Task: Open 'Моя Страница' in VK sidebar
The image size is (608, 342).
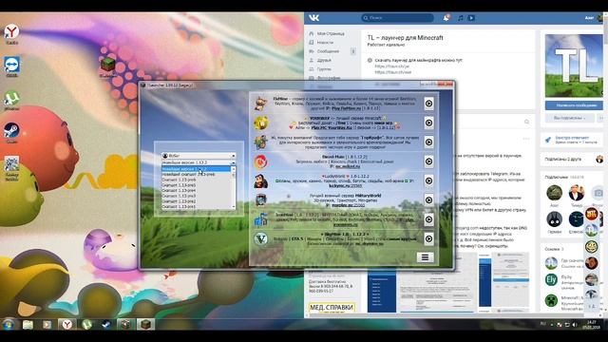Action: (x=331, y=34)
